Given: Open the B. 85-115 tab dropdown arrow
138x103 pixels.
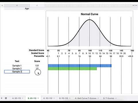Looking at the screenshot, I should pos(38,98).
